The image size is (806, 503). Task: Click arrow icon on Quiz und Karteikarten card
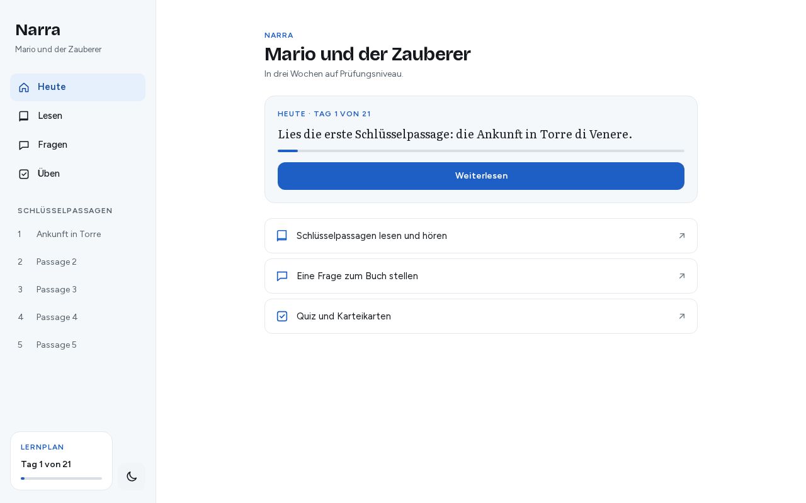pyautogui.click(x=682, y=316)
